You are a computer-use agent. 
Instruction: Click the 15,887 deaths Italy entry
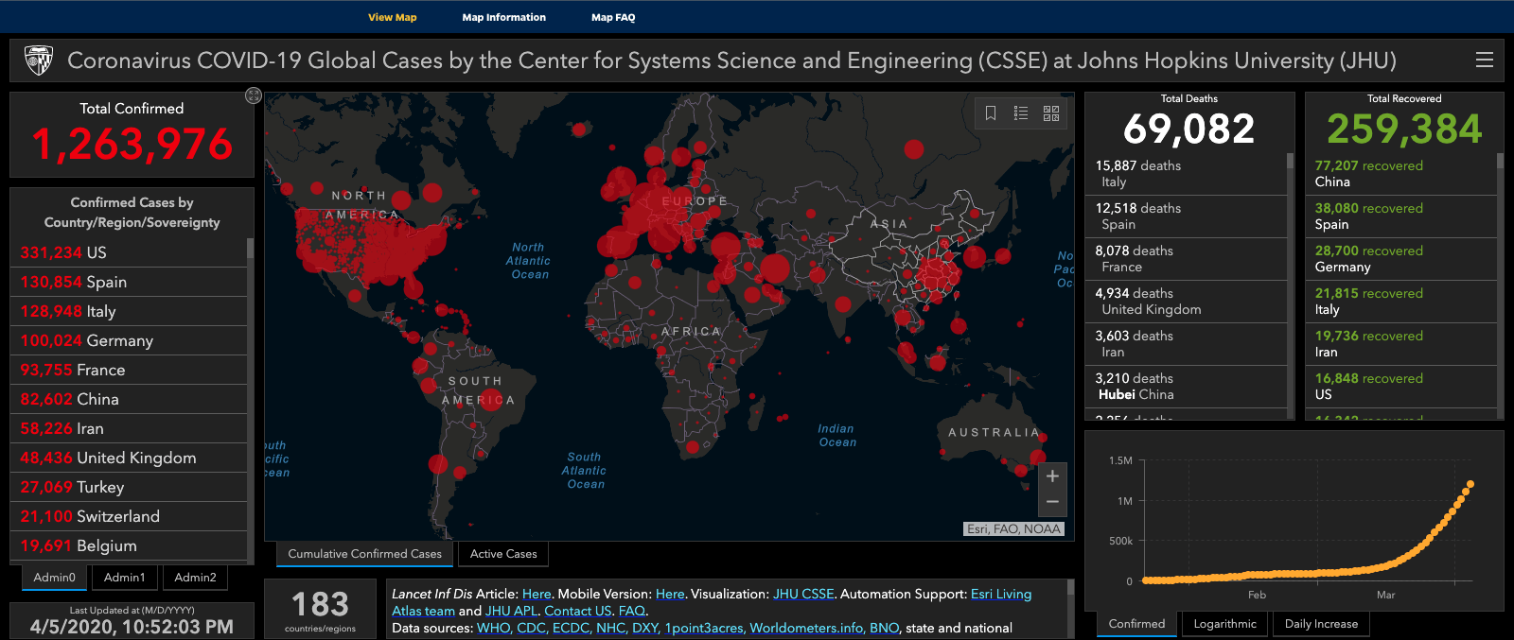click(x=1186, y=174)
